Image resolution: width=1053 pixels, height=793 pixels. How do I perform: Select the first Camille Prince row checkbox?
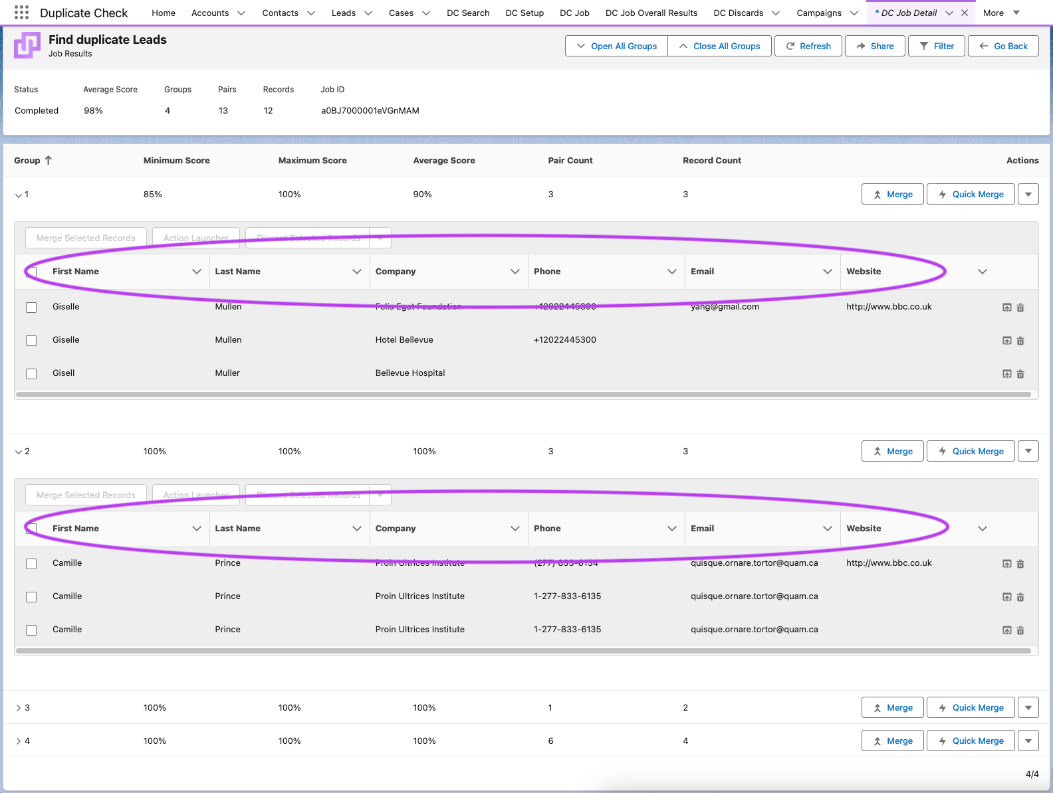[31, 564]
